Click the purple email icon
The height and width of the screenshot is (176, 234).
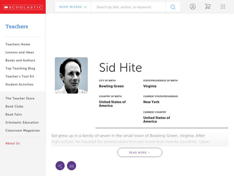(x=71, y=166)
